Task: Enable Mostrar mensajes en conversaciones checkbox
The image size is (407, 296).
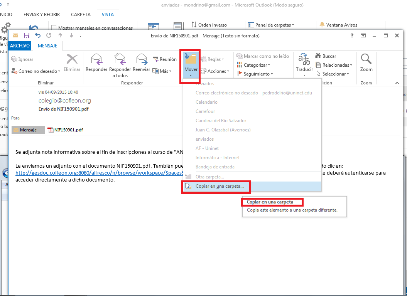Action: pos(54,28)
